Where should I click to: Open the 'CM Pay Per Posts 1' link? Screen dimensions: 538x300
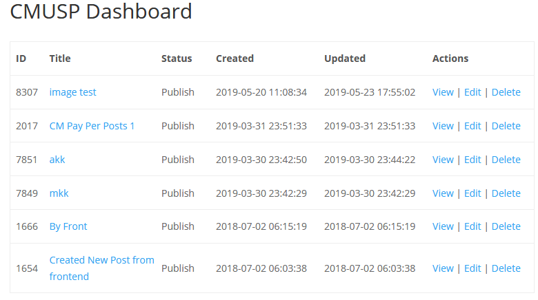92,126
